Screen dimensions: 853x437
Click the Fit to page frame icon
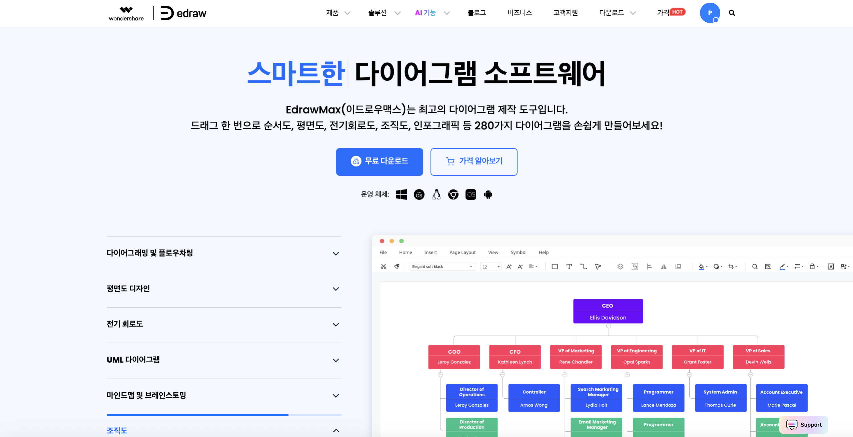click(830, 266)
